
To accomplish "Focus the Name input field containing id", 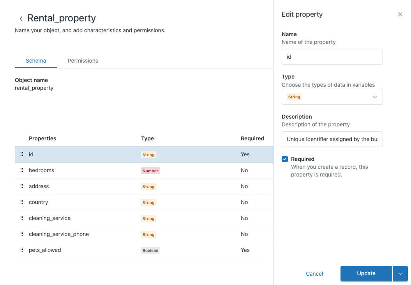I will pos(332,57).
